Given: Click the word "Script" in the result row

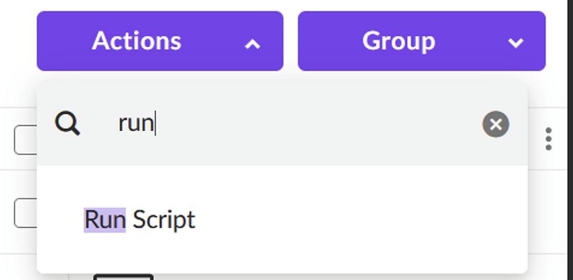Looking at the screenshot, I should [x=164, y=220].
